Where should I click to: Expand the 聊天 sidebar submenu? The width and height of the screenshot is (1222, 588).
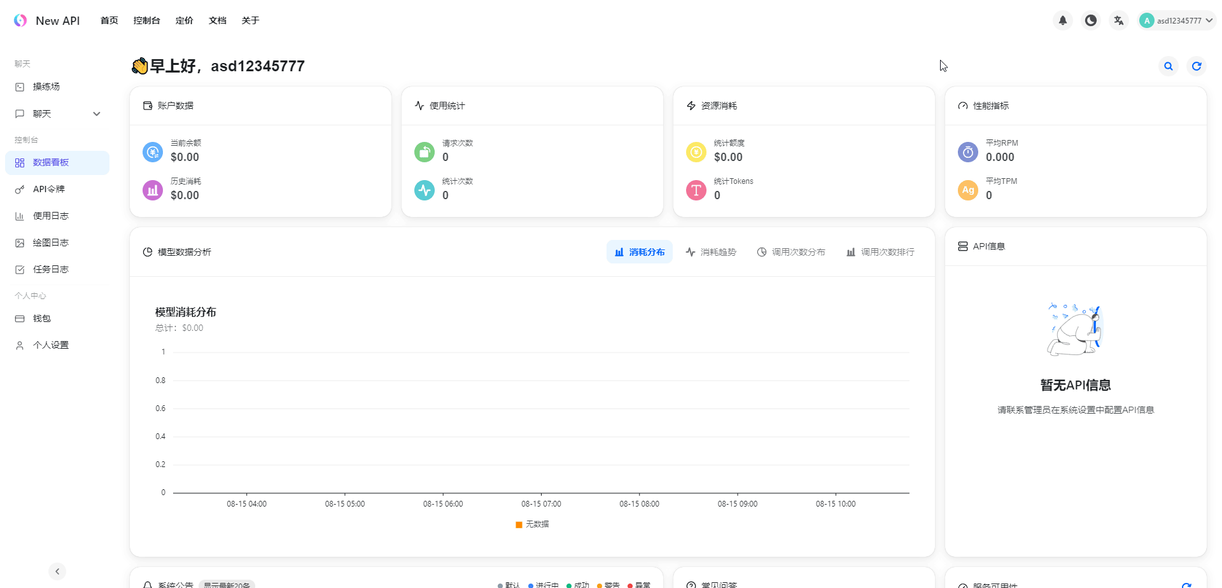pos(97,114)
